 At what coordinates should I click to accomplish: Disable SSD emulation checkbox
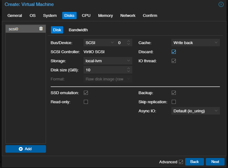(x=86, y=93)
